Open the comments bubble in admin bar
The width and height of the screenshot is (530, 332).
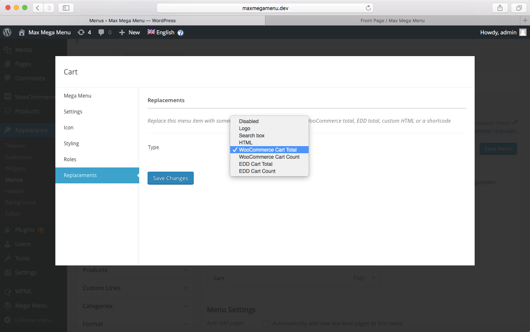104,32
